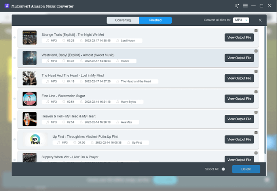Click title Slippery When Wet - Livin' On A Prayer
This screenshot has height=191, width=277.
[70, 157]
